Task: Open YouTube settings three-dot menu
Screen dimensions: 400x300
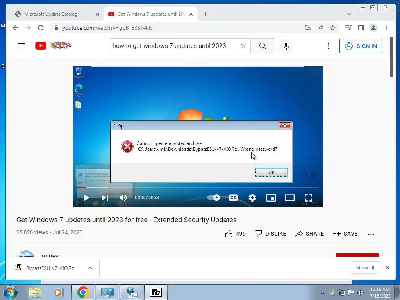Action: 328,46
